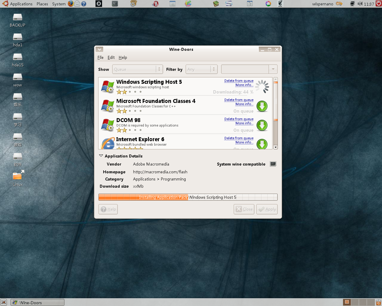Open the MPlayer launcher in the panel
The width and height of the screenshot is (382, 306).
click(x=229, y=4)
